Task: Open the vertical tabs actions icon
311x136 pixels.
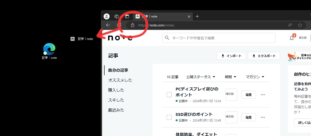Action: pos(127,17)
